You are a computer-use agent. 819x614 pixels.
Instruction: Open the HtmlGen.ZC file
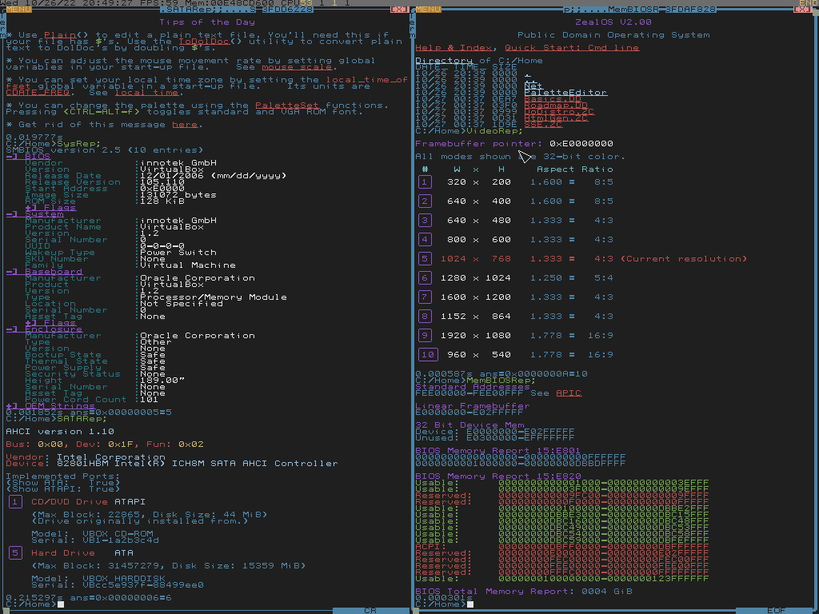point(556,118)
